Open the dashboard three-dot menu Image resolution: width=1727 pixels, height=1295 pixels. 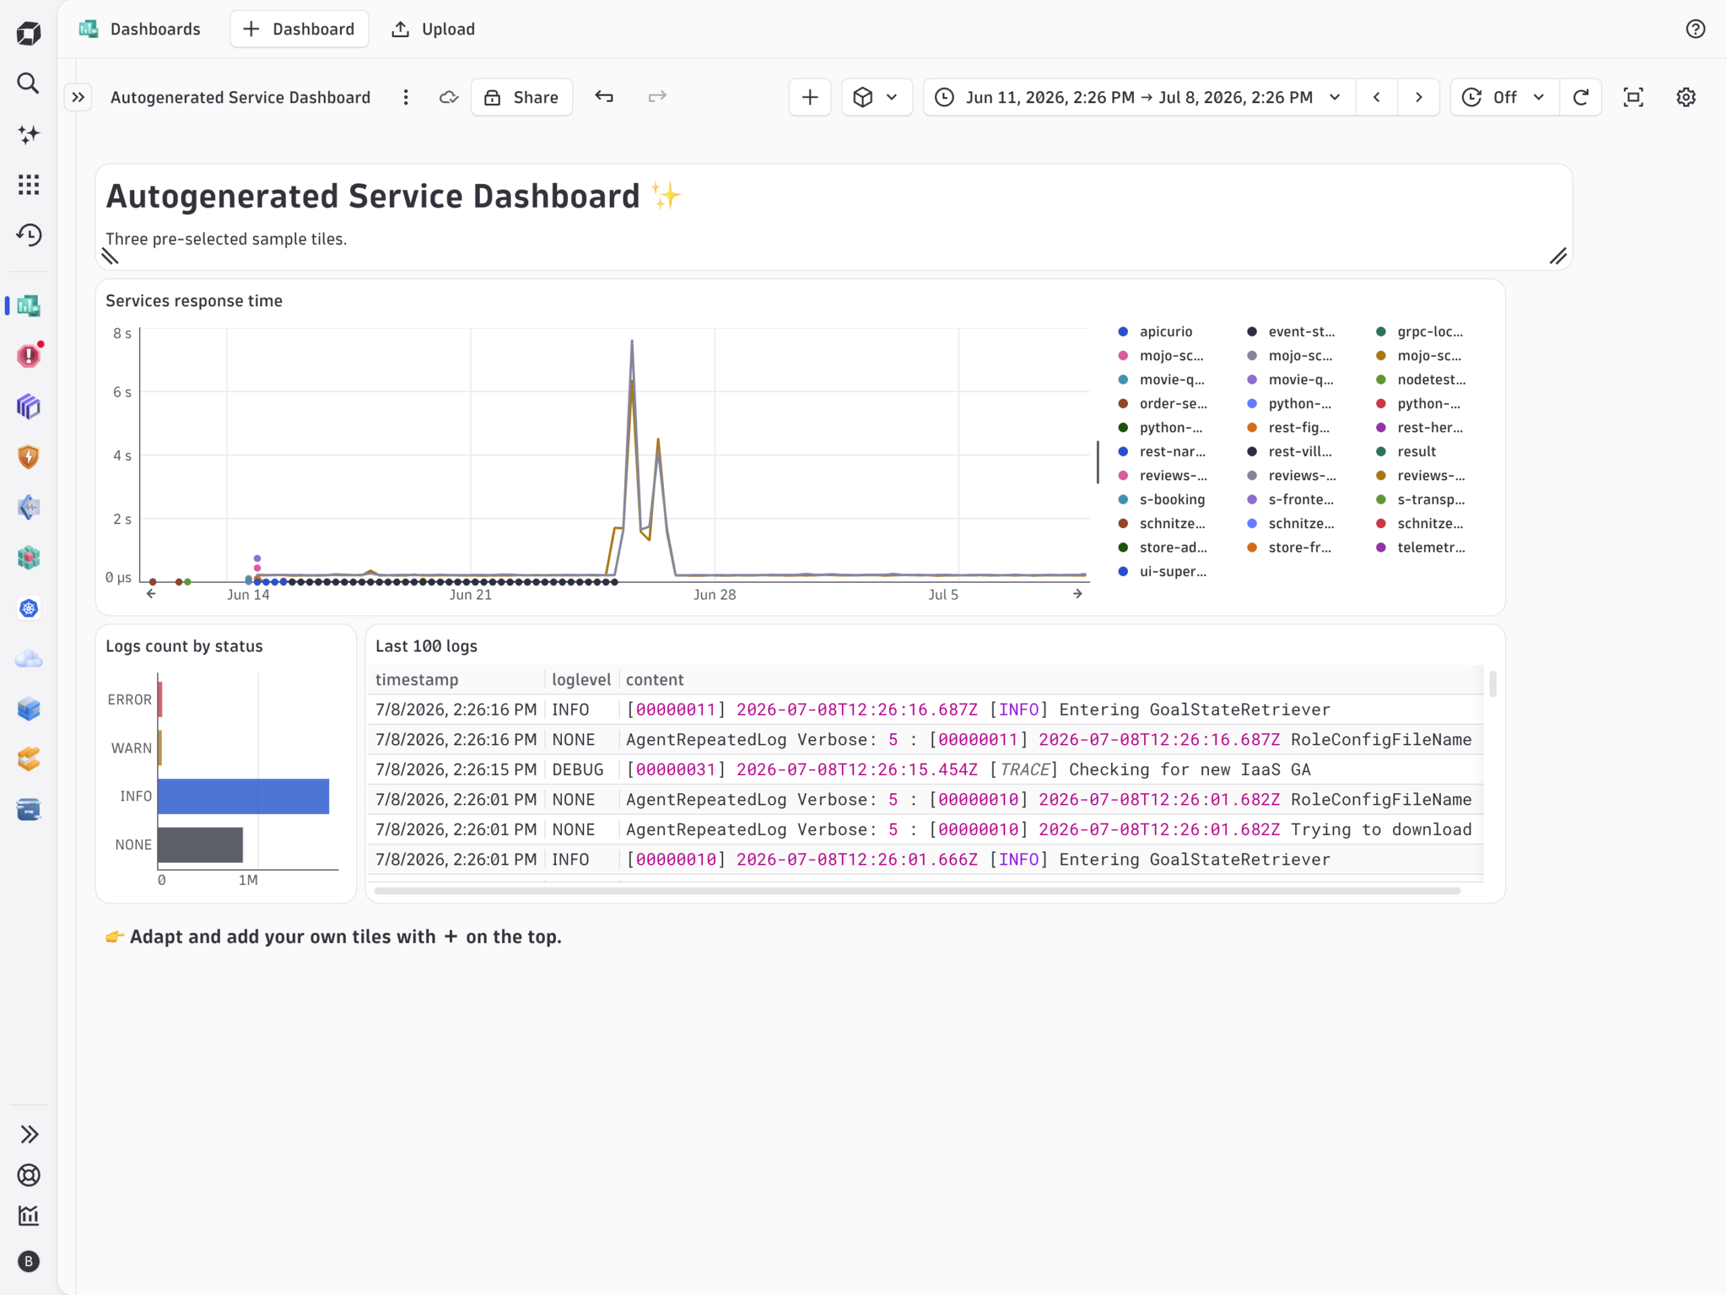[x=406, y=98]
